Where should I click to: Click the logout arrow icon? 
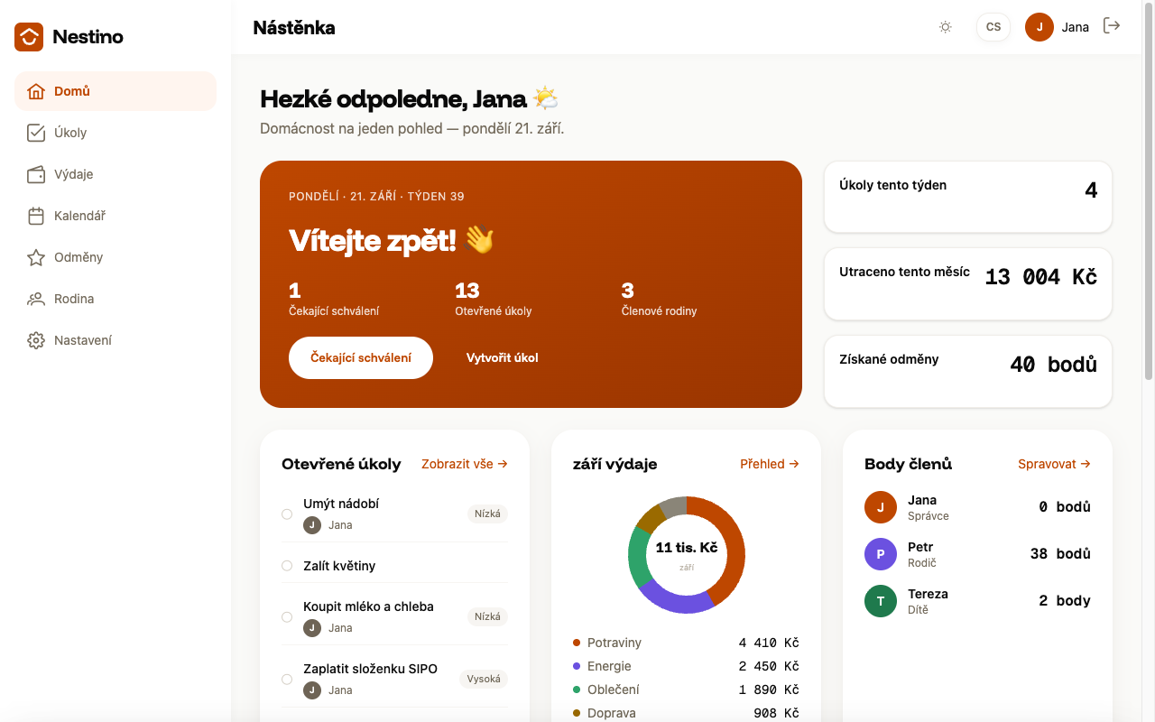pos(1112,26)
